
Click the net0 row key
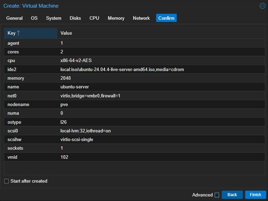(12, 96)
